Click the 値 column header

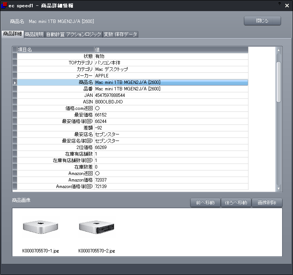pos(171,50)
